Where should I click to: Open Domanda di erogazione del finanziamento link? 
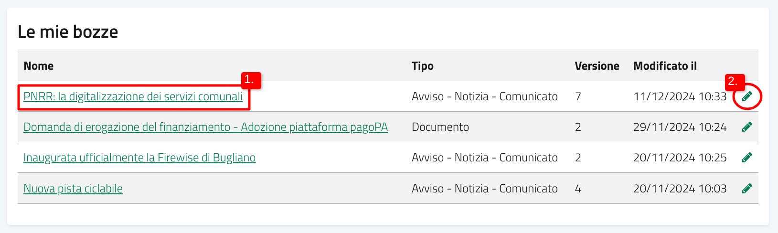click(x=205, y=127)
